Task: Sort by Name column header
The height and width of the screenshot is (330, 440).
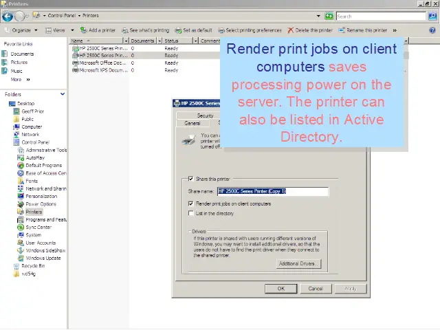Action: [96, 41]
